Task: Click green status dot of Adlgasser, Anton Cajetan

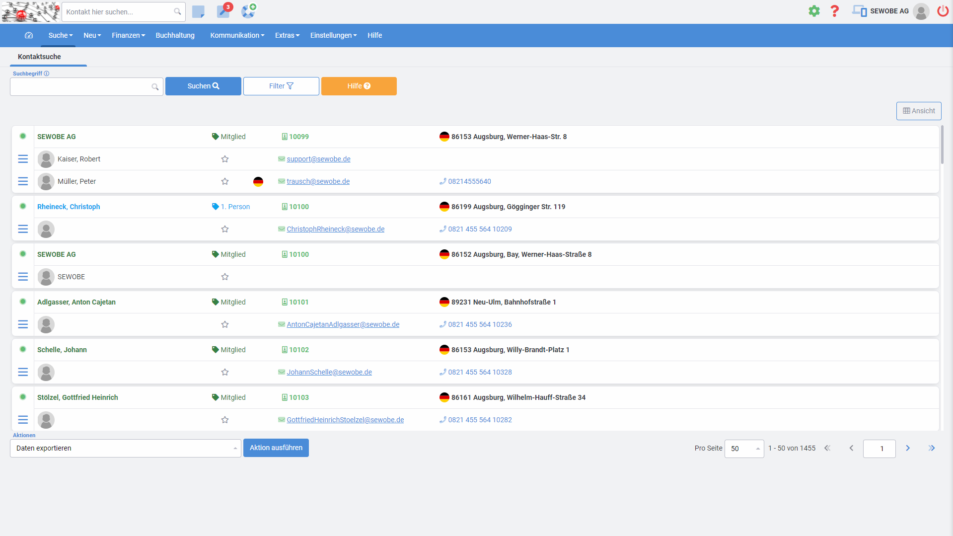Action: pos(23,302)
